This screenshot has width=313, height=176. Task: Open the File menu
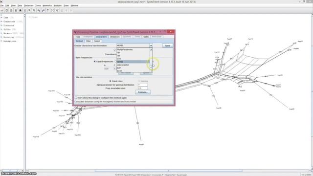click(x=2, y=5)
